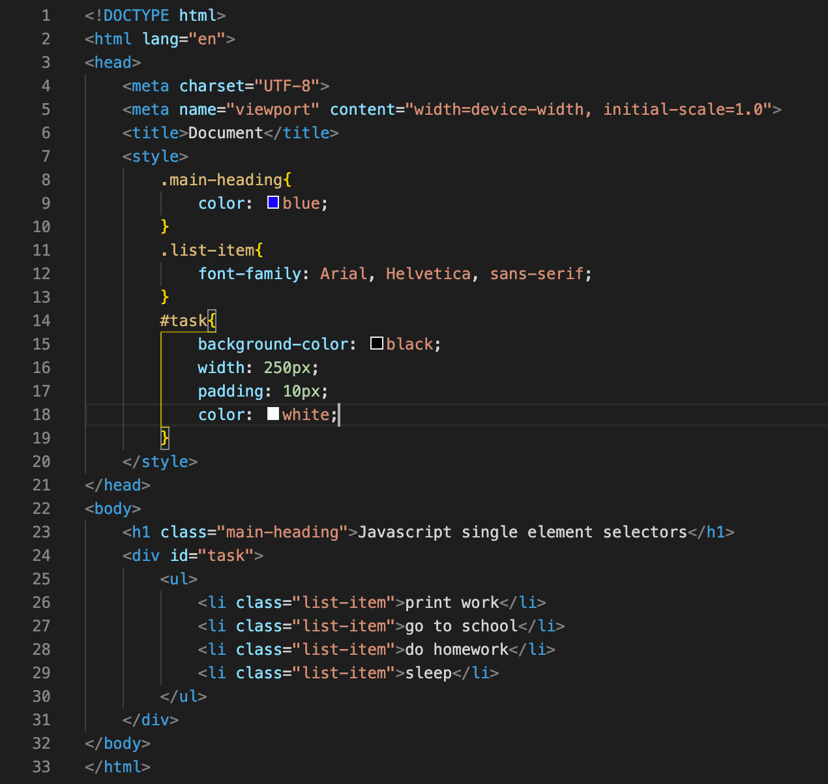The width and height of the screenshot is (828, 784).
Task: Click the white color preview swatch on line 18
Action: [x=273, y=414]
